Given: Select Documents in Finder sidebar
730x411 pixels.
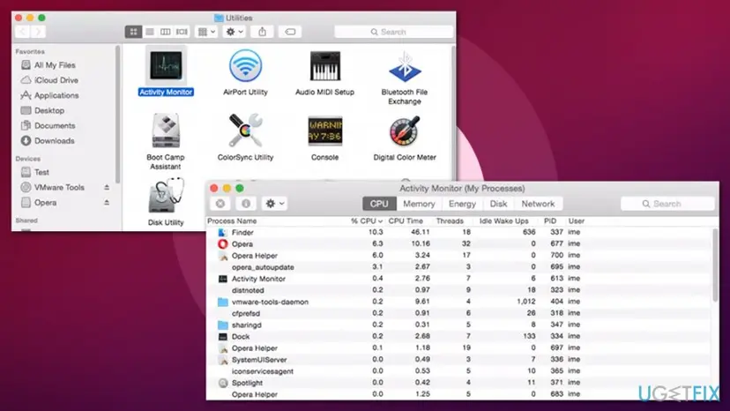Looking at the screenshot, I should pyautogui.click(x=55, y=125).
